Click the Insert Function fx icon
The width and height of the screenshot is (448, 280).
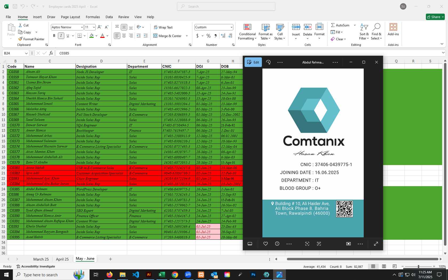(x=51, y=53)
